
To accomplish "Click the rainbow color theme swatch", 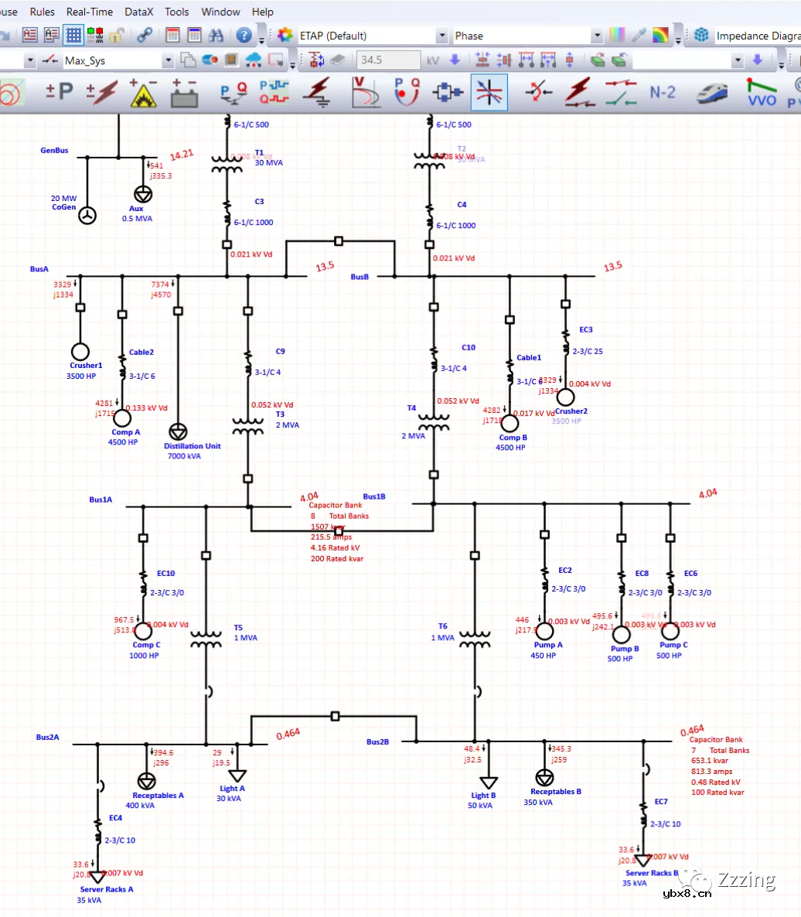I will pyautogui.click(x=660, y=36).
